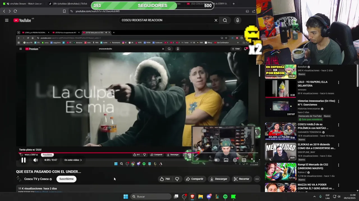The image size is (359, 201).
Task: Clear the search box with X icon
Action: [216, 20]
